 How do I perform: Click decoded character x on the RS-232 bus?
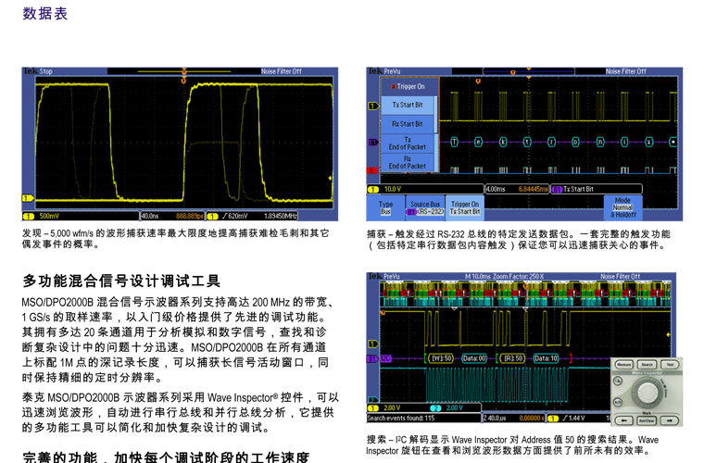[x=648, y=143]
